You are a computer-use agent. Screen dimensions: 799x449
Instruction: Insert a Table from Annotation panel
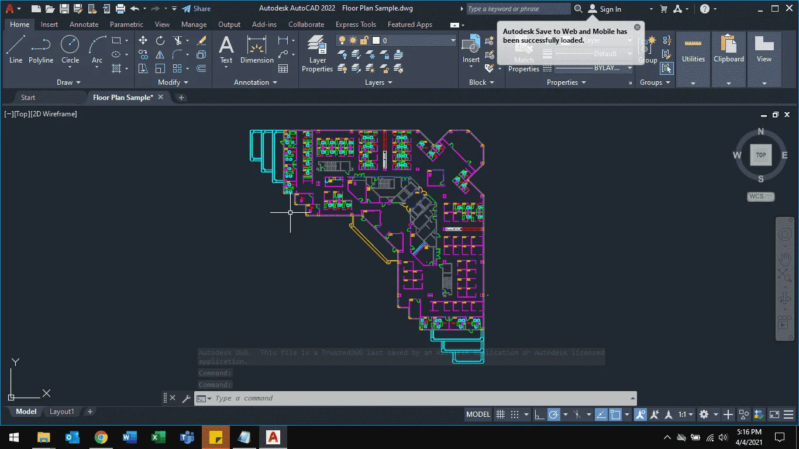pos(283,68)
